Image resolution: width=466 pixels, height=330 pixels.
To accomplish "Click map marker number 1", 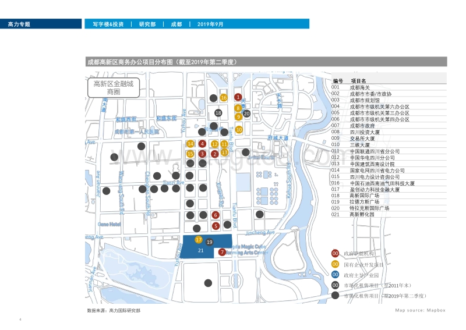I will click(238, 97).
